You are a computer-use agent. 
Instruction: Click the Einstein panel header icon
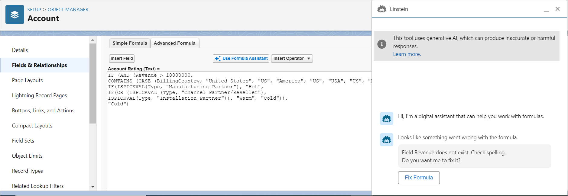[x=382, y=9]
